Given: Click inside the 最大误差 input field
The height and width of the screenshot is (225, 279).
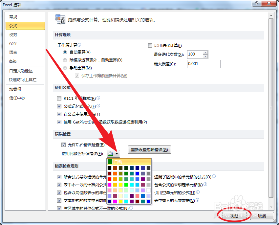Looking at the screenshot, I should tap(204, 64).
